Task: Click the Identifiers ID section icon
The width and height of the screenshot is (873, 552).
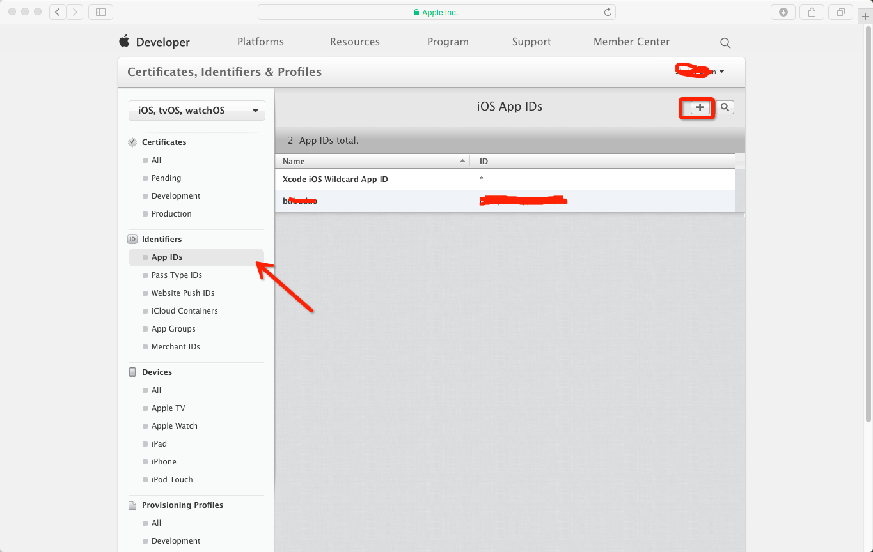Action: [x=132, y=240]
